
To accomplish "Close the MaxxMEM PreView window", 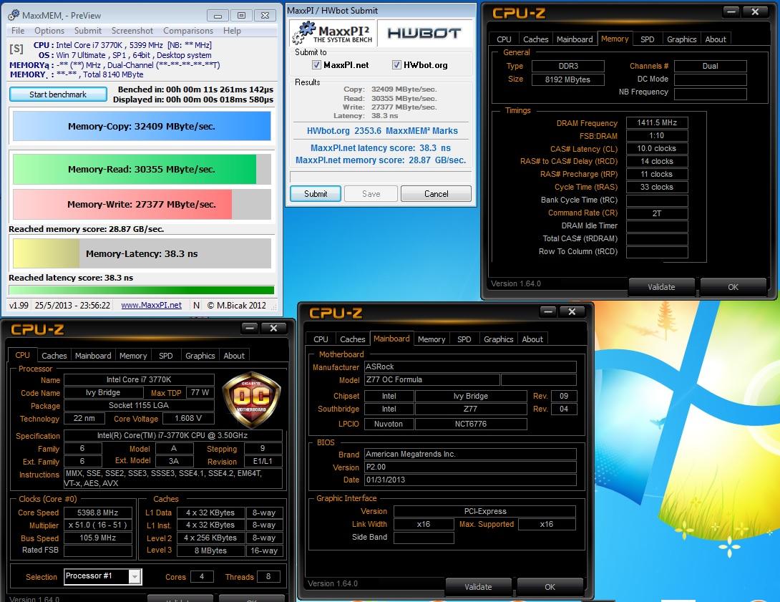I will click(x=265, y=16).
